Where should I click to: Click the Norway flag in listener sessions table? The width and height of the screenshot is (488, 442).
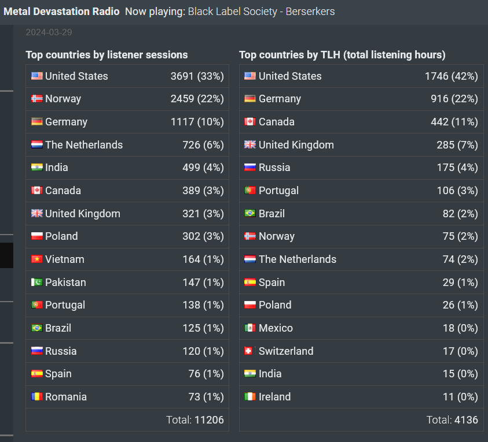[36, 99]
